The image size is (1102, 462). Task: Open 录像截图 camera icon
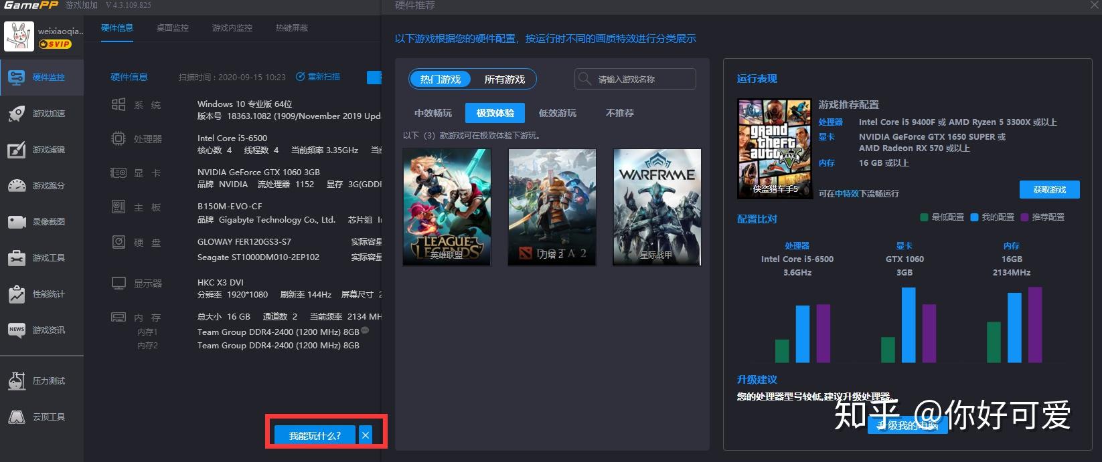pyautogui.click(x=17, y=222)
